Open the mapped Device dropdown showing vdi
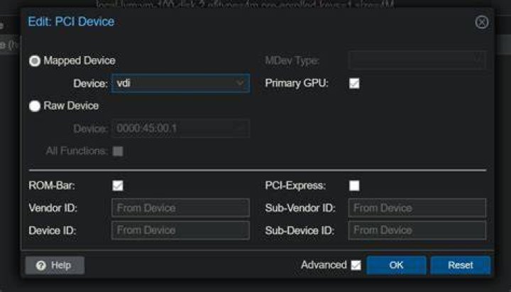The height and width of the screenshot is (292, 511). (180, 84)
